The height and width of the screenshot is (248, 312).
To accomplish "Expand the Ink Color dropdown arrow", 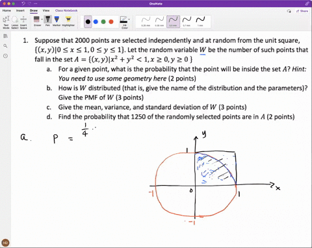I will pyautogui.click(x=129, y=19).
